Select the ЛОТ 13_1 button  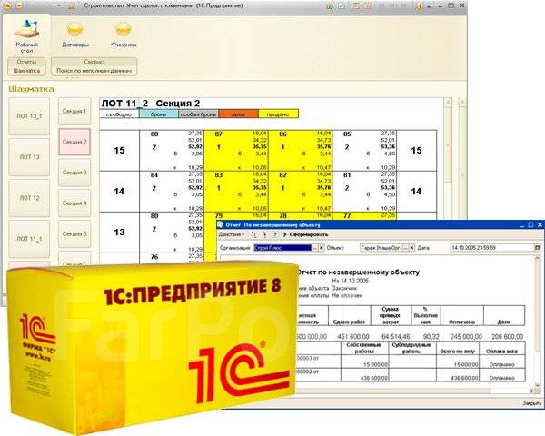click(x=29, y=116)
